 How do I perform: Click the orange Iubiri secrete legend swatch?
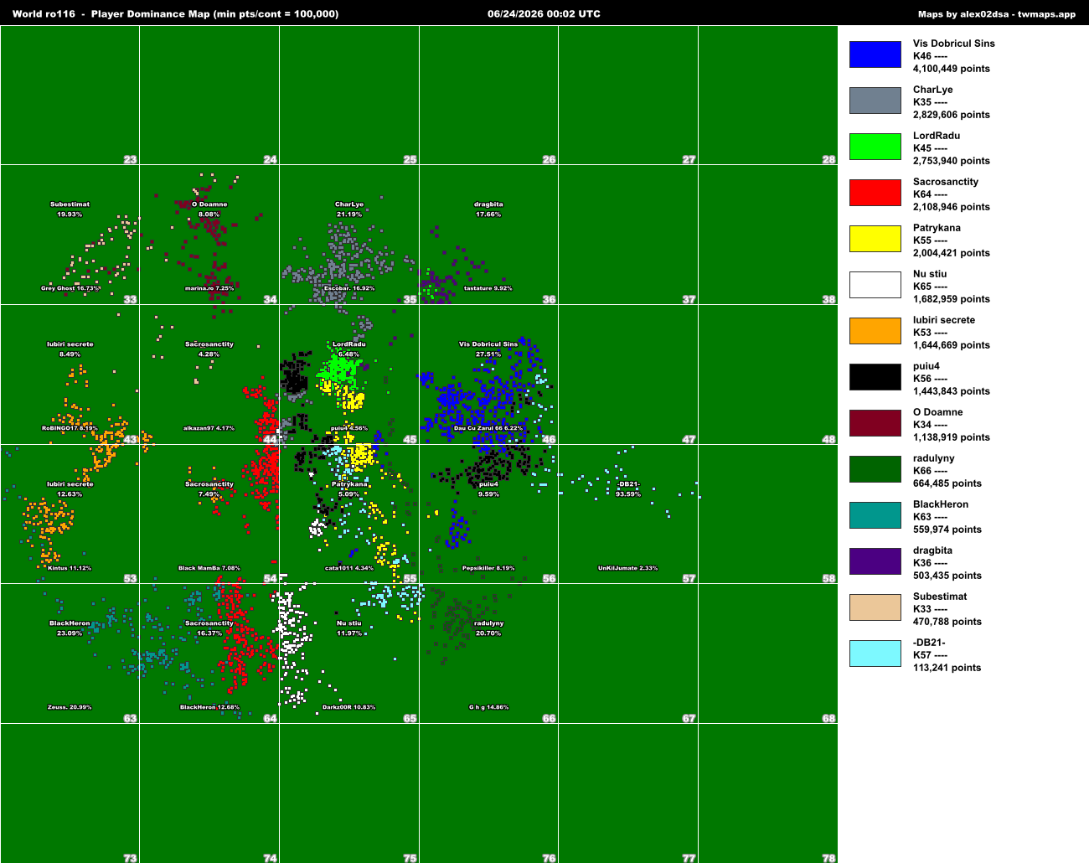(875, 331)
